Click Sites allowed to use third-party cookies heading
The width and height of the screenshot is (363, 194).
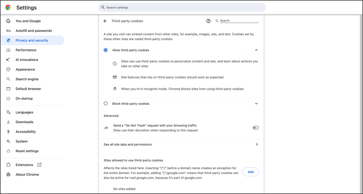click(133, 160)
